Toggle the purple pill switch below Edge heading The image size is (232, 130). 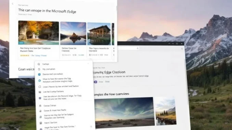95,82
